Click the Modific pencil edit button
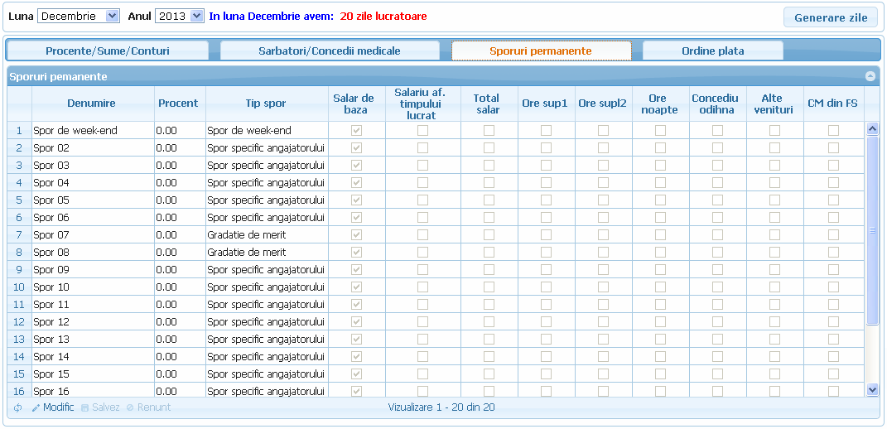The height and width of the screenshot is (429, 887). coord(53,407)
